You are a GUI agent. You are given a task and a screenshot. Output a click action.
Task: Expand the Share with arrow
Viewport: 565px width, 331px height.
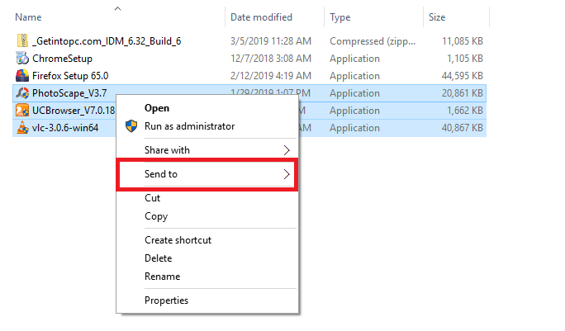287,150
